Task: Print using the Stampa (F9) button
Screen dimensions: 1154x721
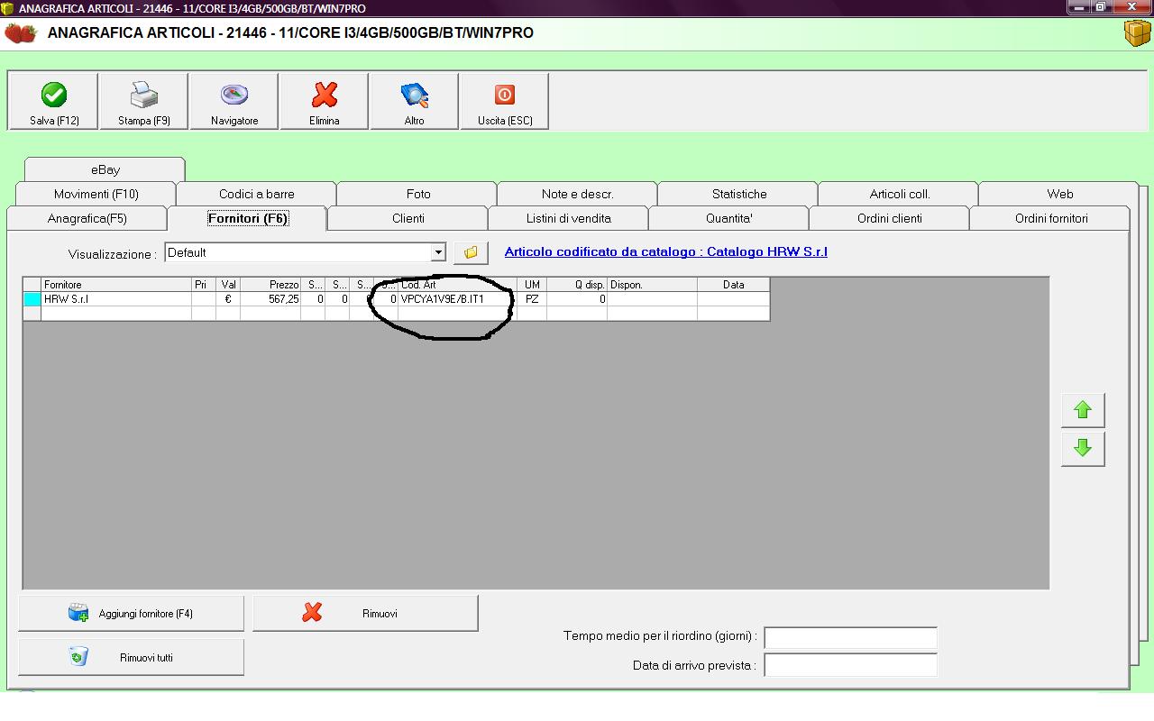Action: [144, 101]
